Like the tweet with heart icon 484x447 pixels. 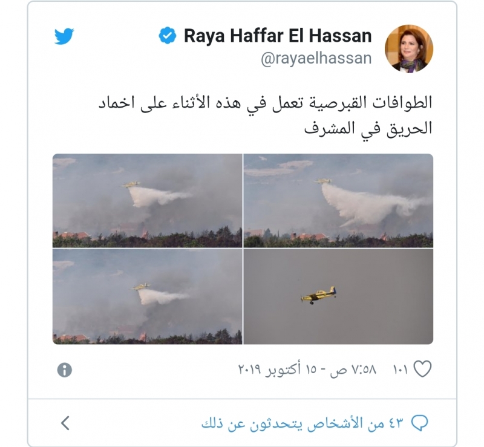pyautogui.click(x=422, y=369)
